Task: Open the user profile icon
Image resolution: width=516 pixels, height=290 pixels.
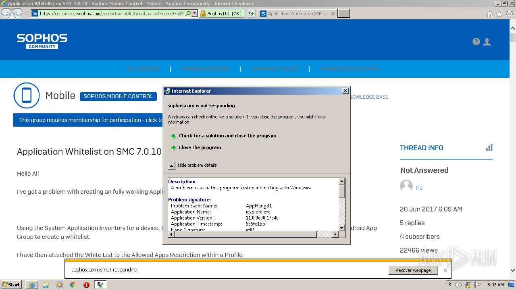Action: click(487, 41)
